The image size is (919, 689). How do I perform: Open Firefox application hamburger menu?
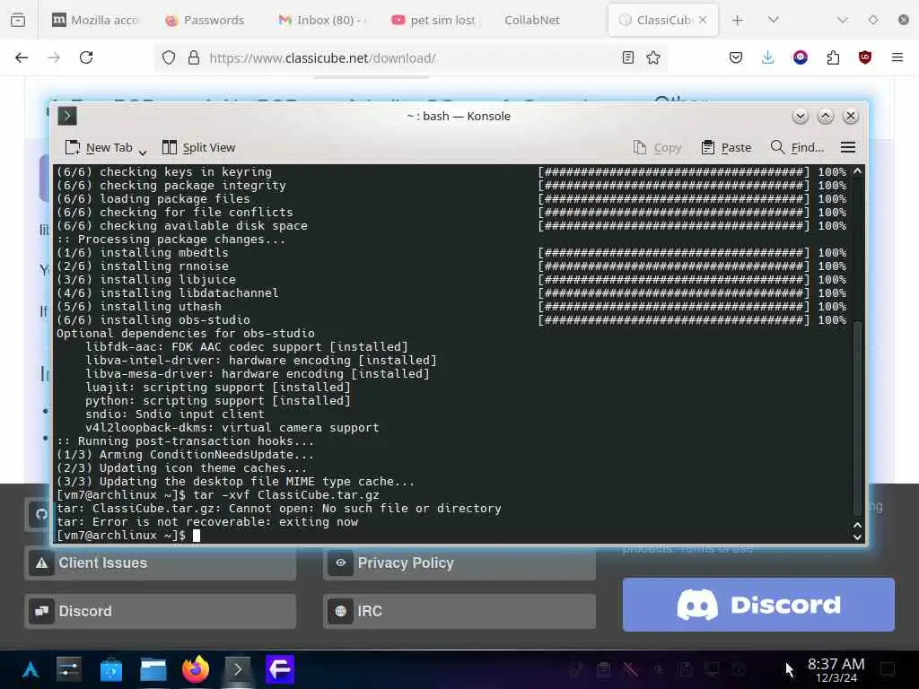point(897,57)
